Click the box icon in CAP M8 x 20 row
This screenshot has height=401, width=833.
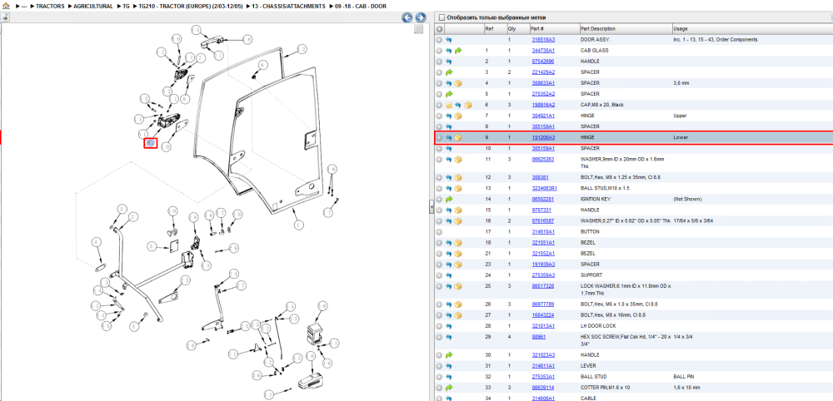pyautogui.click(x=467, y=105)
